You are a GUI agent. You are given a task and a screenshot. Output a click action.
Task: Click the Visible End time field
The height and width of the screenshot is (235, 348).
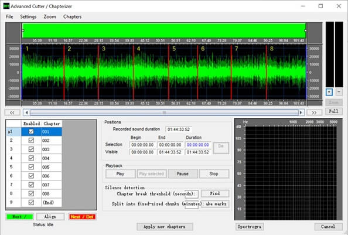[170, 152]
